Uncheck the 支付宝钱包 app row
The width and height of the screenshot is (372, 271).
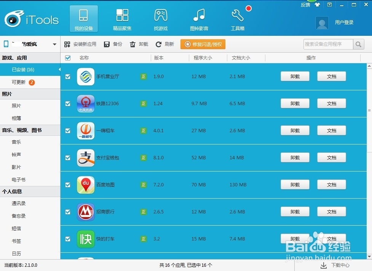(x=67, y=157)
